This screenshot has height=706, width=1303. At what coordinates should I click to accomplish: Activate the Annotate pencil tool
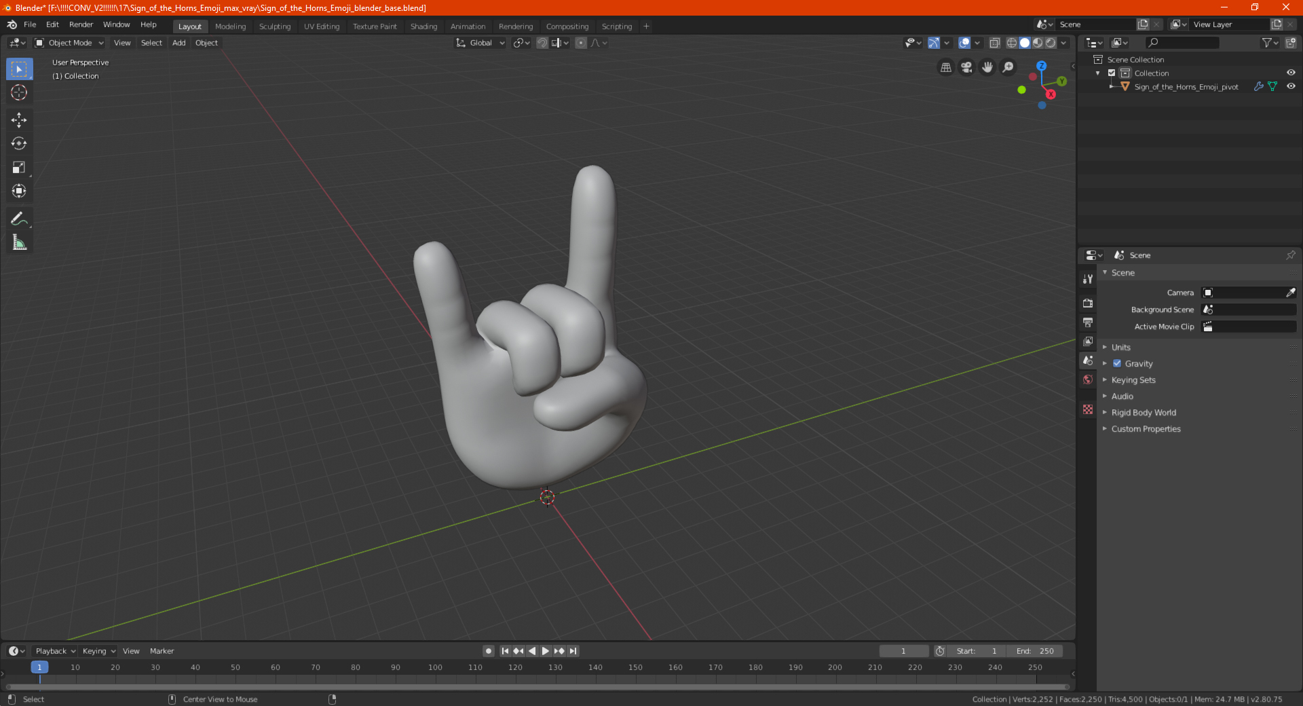pyautogui.click(x=19, y=219)
